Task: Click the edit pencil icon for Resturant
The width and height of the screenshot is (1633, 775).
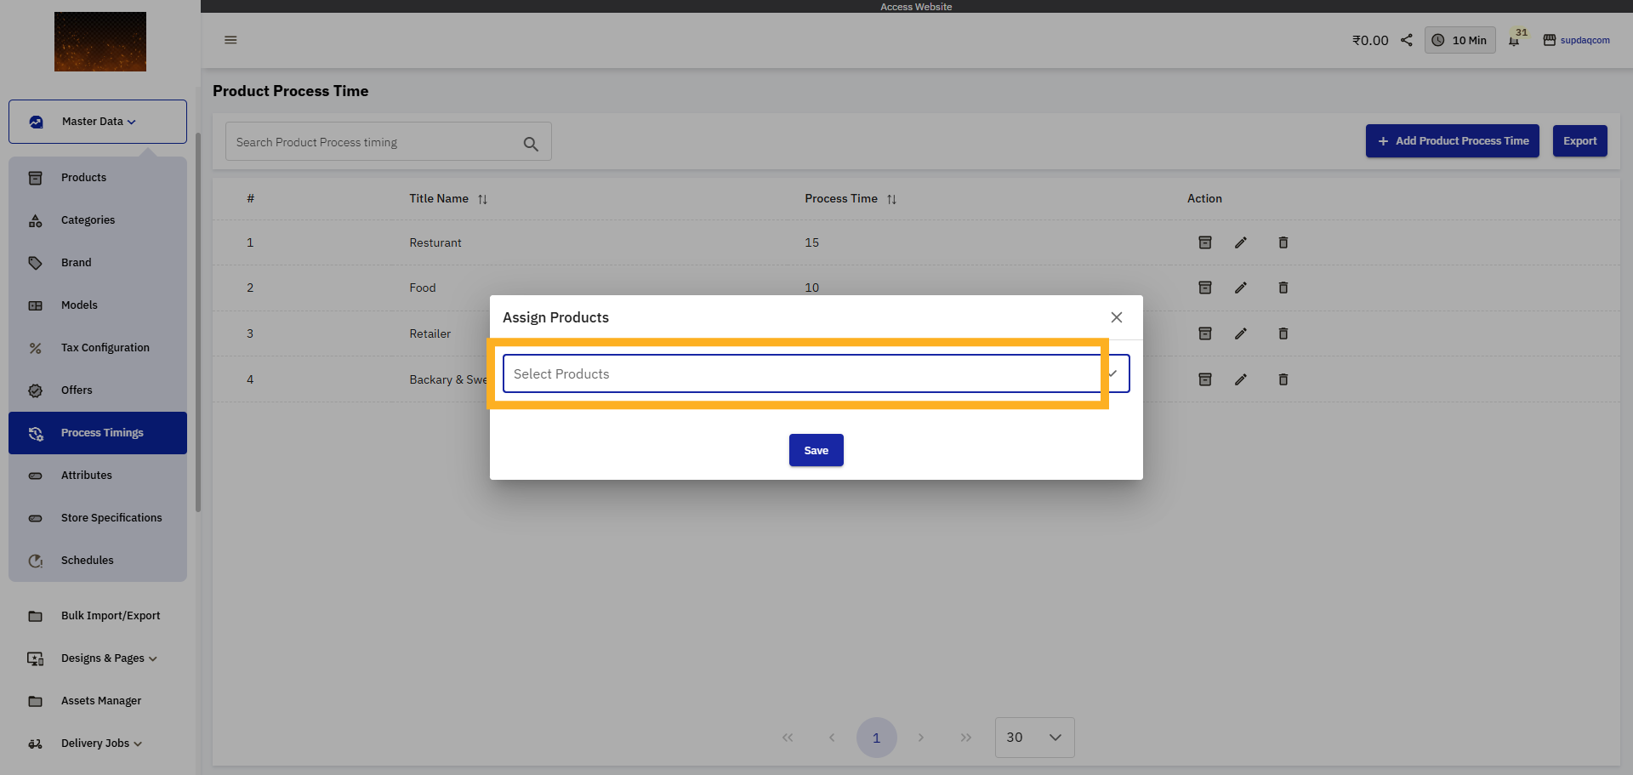Action: 1241,242
